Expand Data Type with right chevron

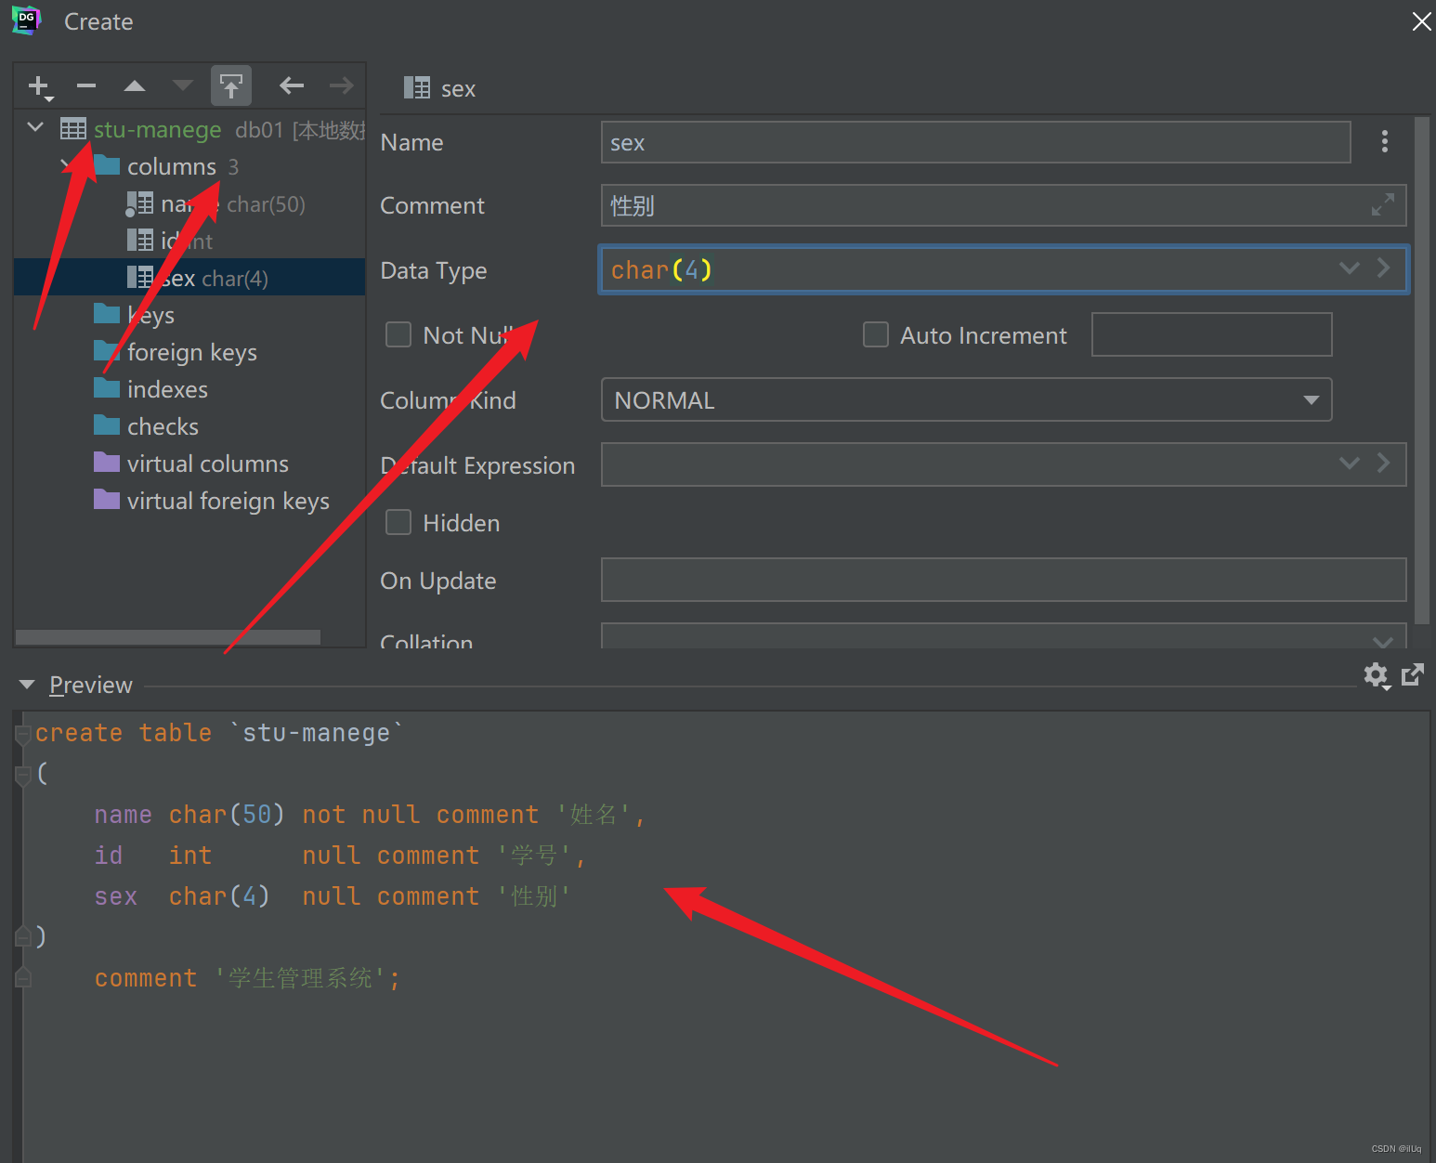(1384, 268)
